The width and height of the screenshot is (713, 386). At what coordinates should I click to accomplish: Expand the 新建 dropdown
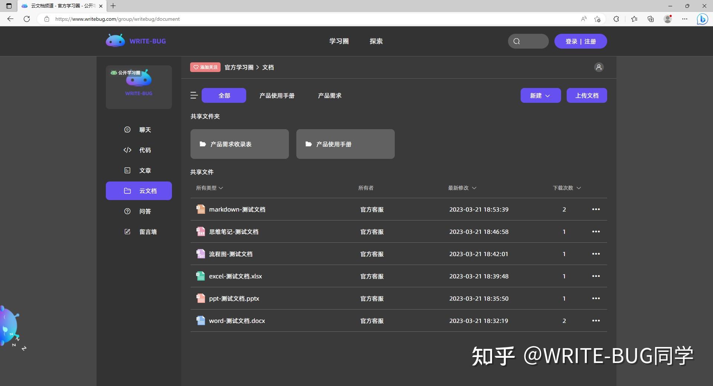coord(540,95)
